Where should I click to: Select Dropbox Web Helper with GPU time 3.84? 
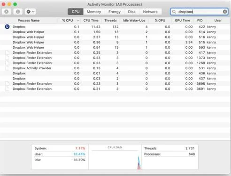115,42
